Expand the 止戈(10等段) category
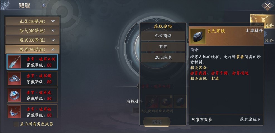The height and width of the screenshot is (133, 275). [32, 22]
